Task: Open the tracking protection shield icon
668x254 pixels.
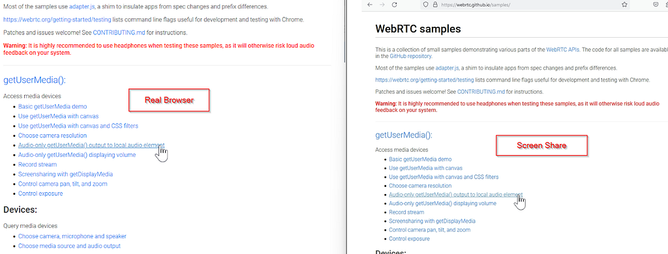Action: click(x=425, y=5)
